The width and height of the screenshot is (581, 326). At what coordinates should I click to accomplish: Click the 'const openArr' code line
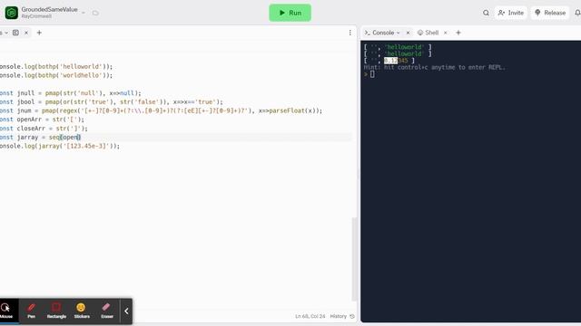(42, 120)
